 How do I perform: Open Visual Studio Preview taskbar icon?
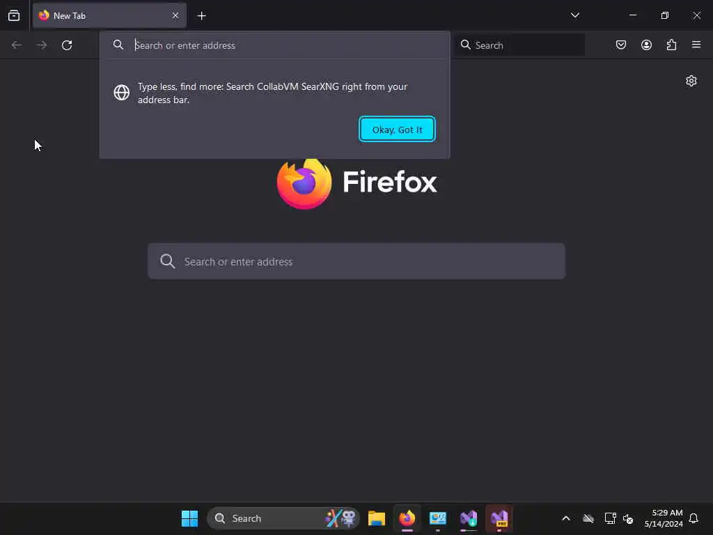[499, 518]
